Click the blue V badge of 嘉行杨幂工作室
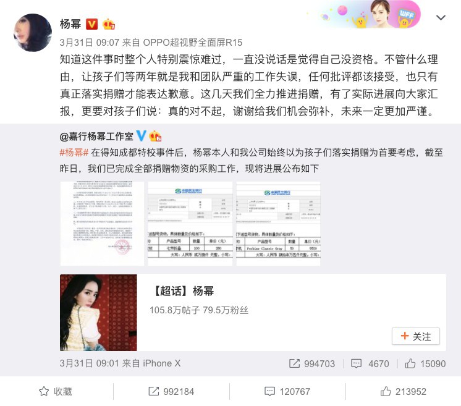 pos(141,136)
